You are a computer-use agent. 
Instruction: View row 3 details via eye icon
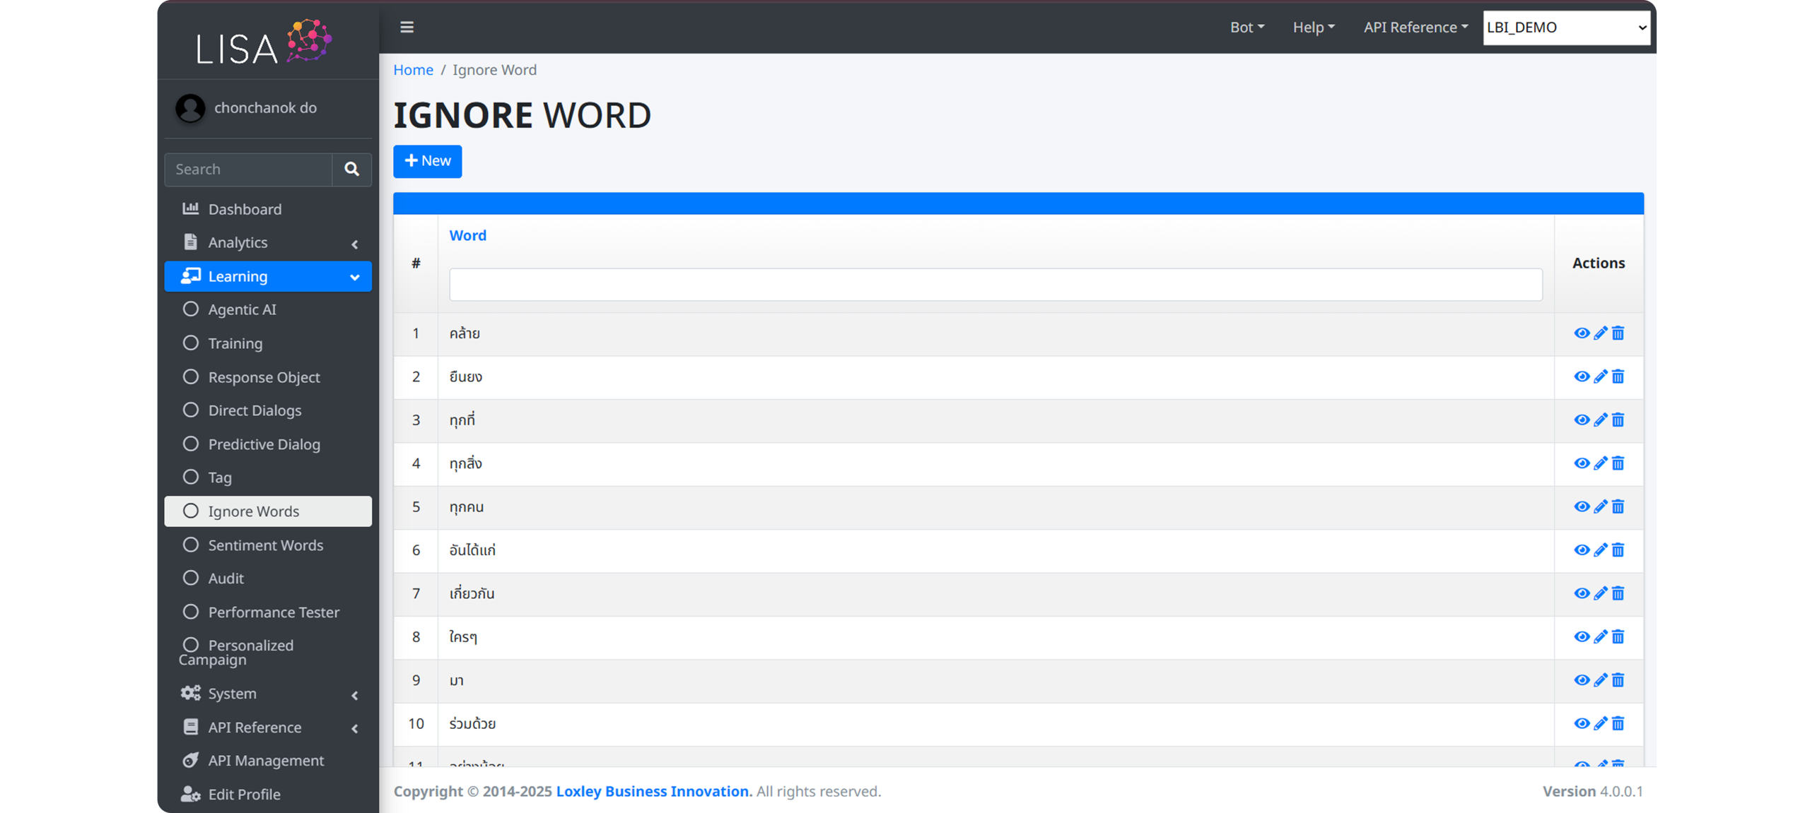[x=1582, y=420]
